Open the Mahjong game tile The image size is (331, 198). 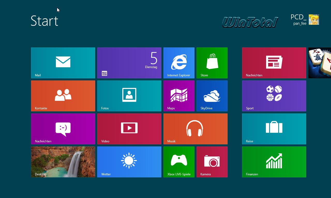[320, 63]
